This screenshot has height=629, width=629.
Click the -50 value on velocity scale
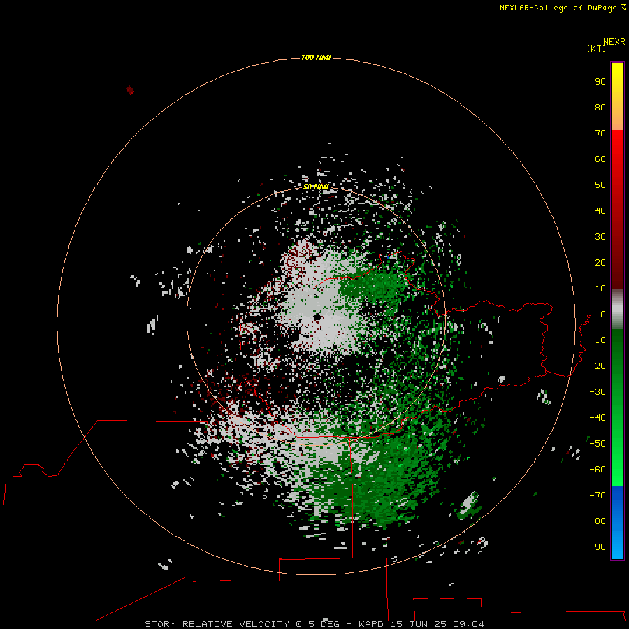click(598, 444)
